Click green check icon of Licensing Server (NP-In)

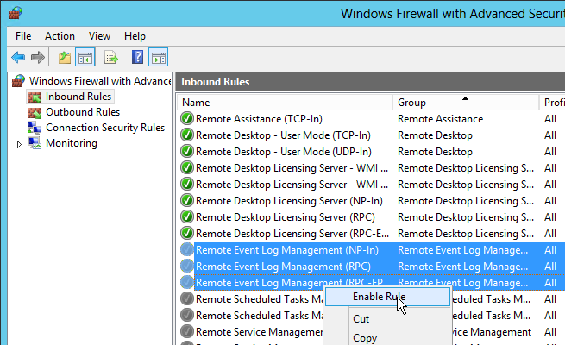pyautogui.click(x=187, y=201)
